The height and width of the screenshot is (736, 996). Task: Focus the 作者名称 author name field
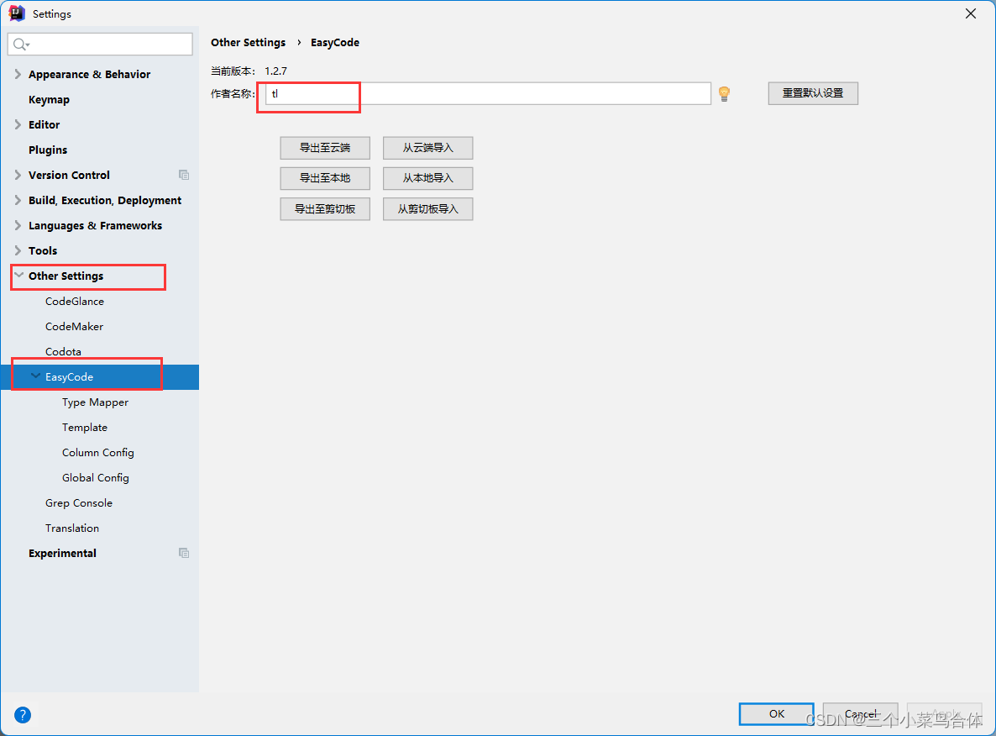pyautogui.click(x=488, y=93)
